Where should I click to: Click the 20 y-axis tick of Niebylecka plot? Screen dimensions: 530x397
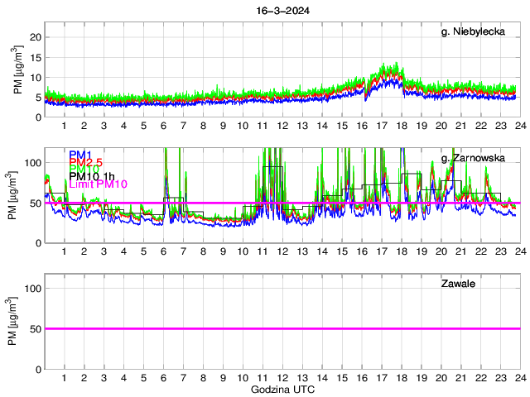[x=36, y=37]
